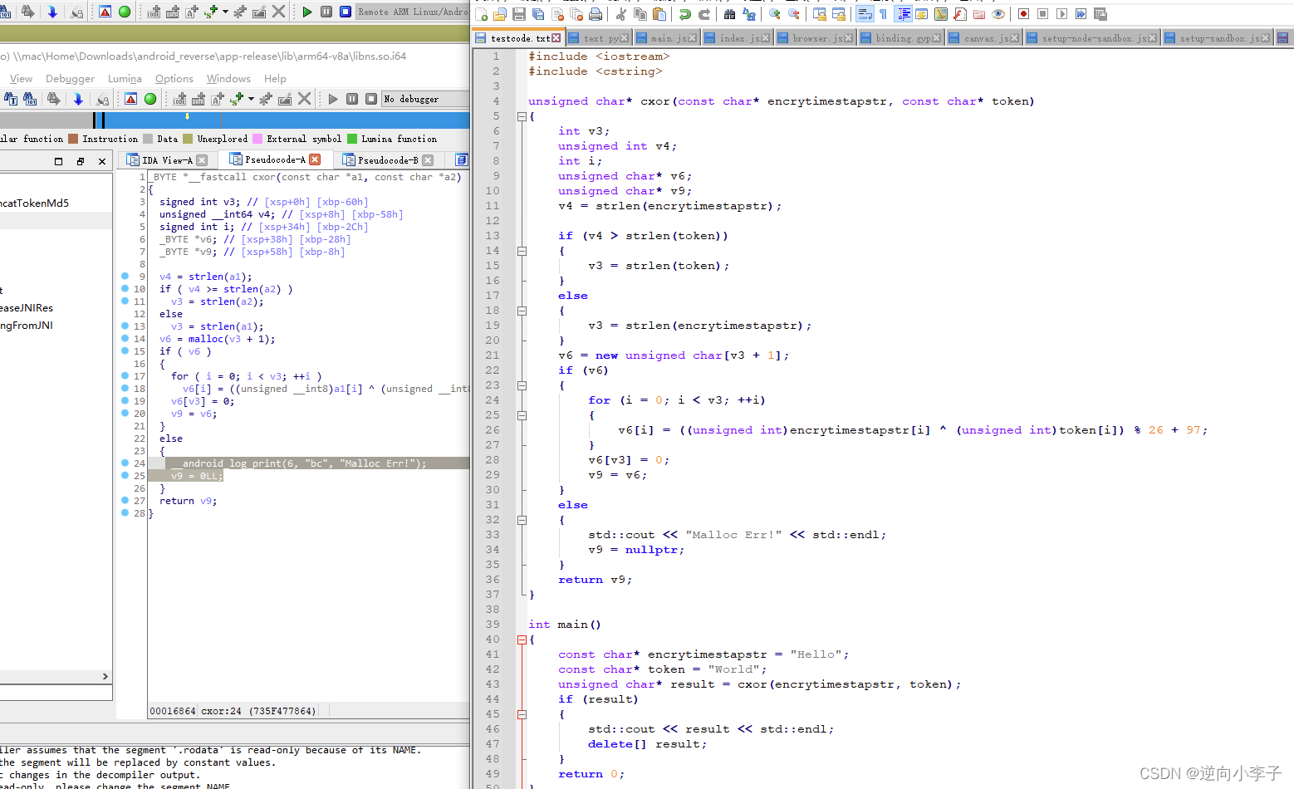This screenshot has width=1294, height=789.
Task: Click the Print icon in the Notepad++ toolbar
Action: [x=596, y=14]
